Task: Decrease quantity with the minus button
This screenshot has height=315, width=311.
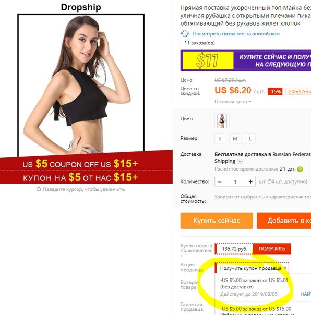Action: [220, 182]
